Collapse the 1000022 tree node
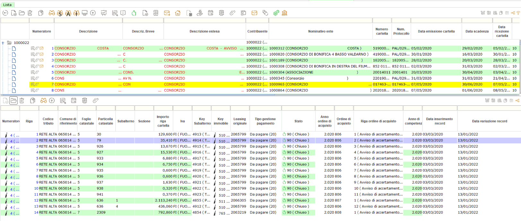Viewport: 521px width, 221px height. (x=3, y=43)
